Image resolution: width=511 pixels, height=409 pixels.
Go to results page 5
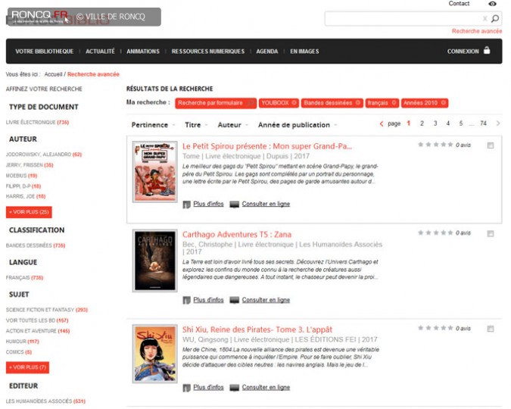[461, 123]
